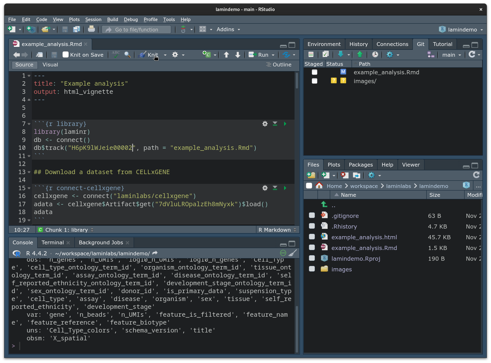The height and width of the screenshot is (363, 491).
Task: Click Git Pull blue down arrow
Action: (341, 54)
